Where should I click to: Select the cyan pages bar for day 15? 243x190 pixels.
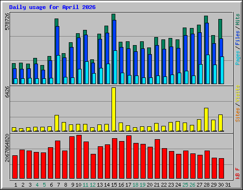(115, 67)
